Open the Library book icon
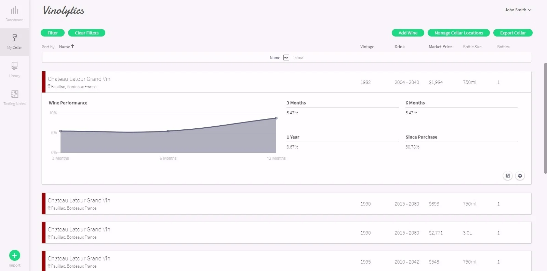The image size is (547, 271). coord(14,66)
